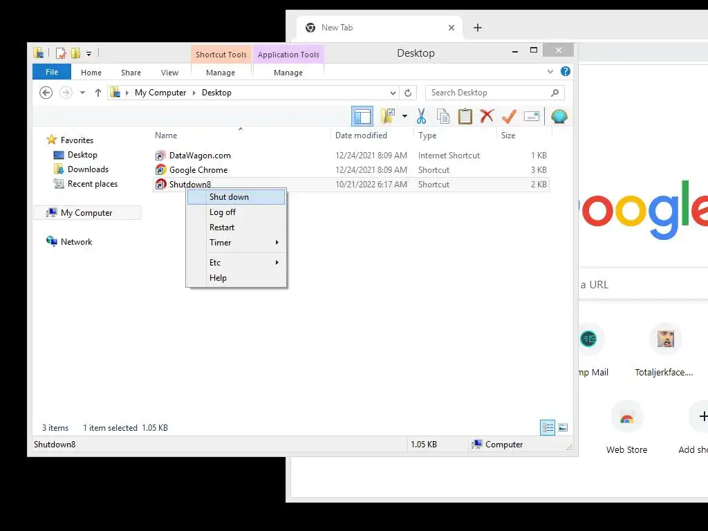The width and height of the screenshot is (708, 531).
Task: Expand the Timer submenu
Action: (236, 243)
